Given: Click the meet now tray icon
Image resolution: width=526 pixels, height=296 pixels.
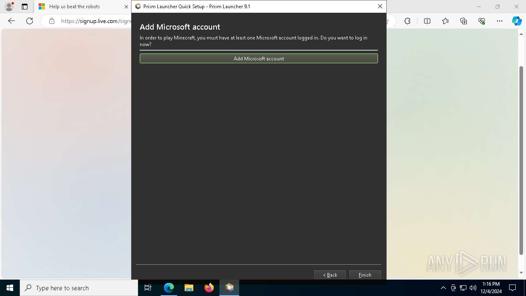Looking at the screenshot, I should click(453, 288).
